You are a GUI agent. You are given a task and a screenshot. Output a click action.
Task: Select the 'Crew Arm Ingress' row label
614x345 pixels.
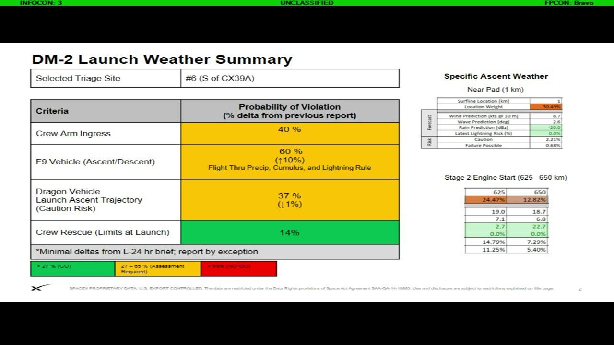73,134
